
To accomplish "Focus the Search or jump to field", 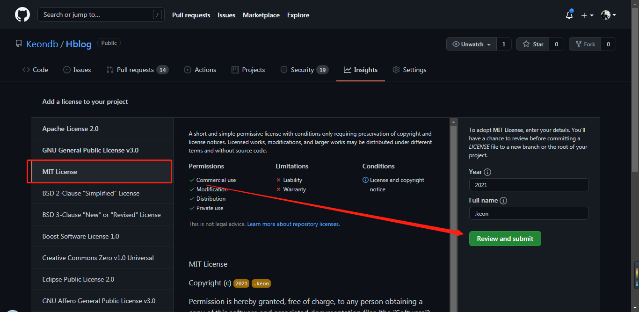I will [101, 15].
